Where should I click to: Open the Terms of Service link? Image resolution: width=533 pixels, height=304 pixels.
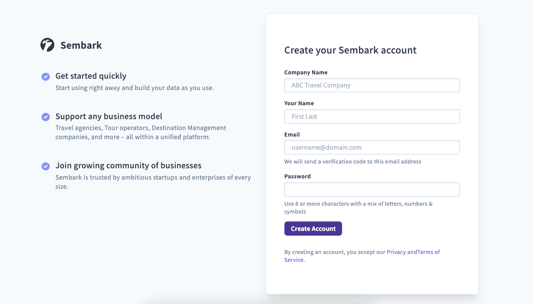point(428,252)
